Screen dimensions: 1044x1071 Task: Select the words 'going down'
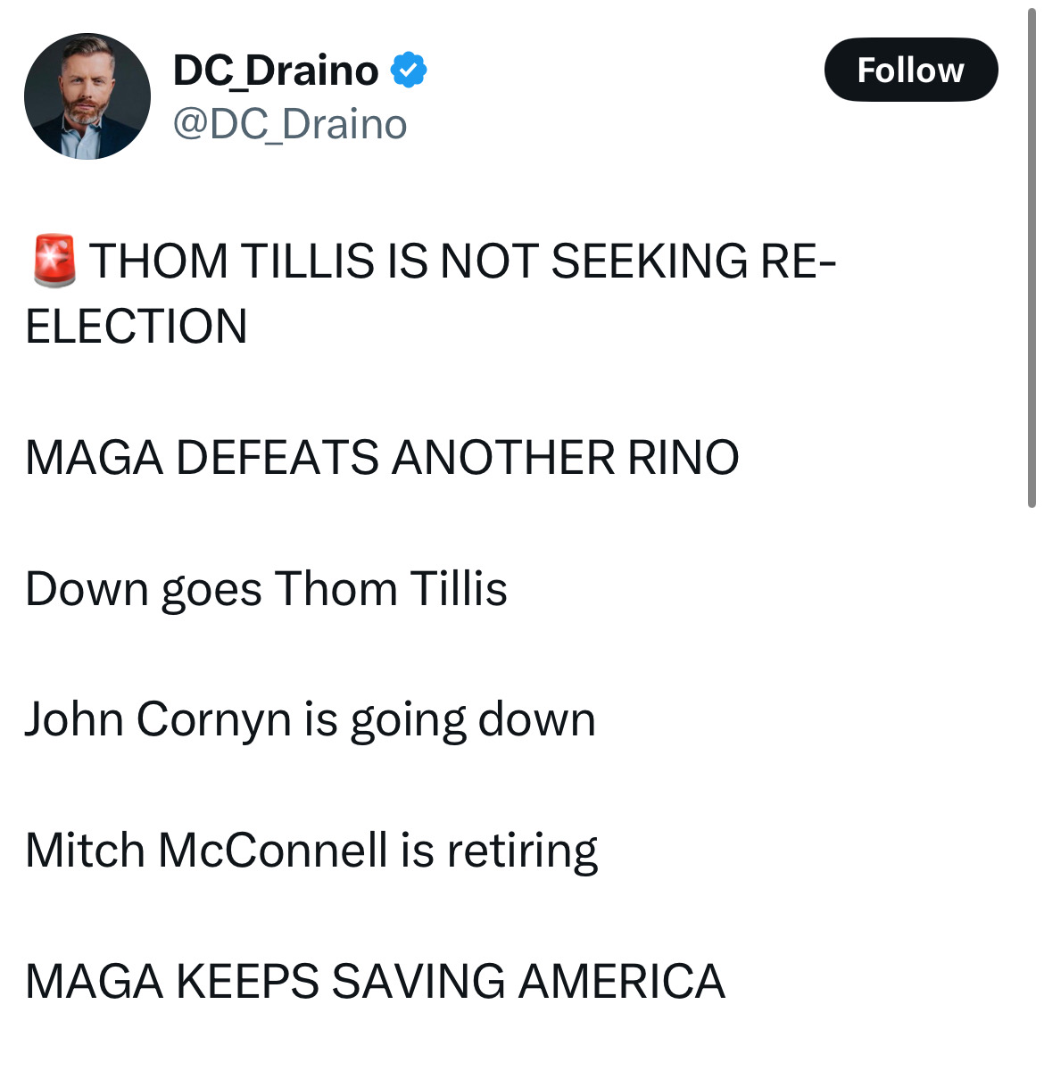point(473,719)
